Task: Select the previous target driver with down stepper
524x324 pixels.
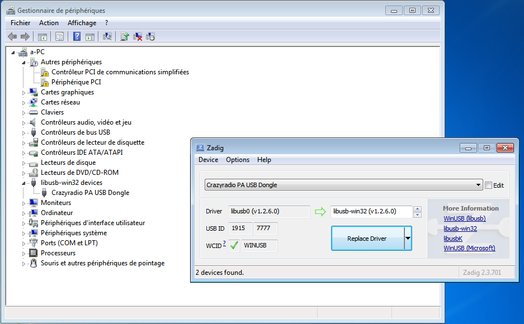Action: click(417, 215)
